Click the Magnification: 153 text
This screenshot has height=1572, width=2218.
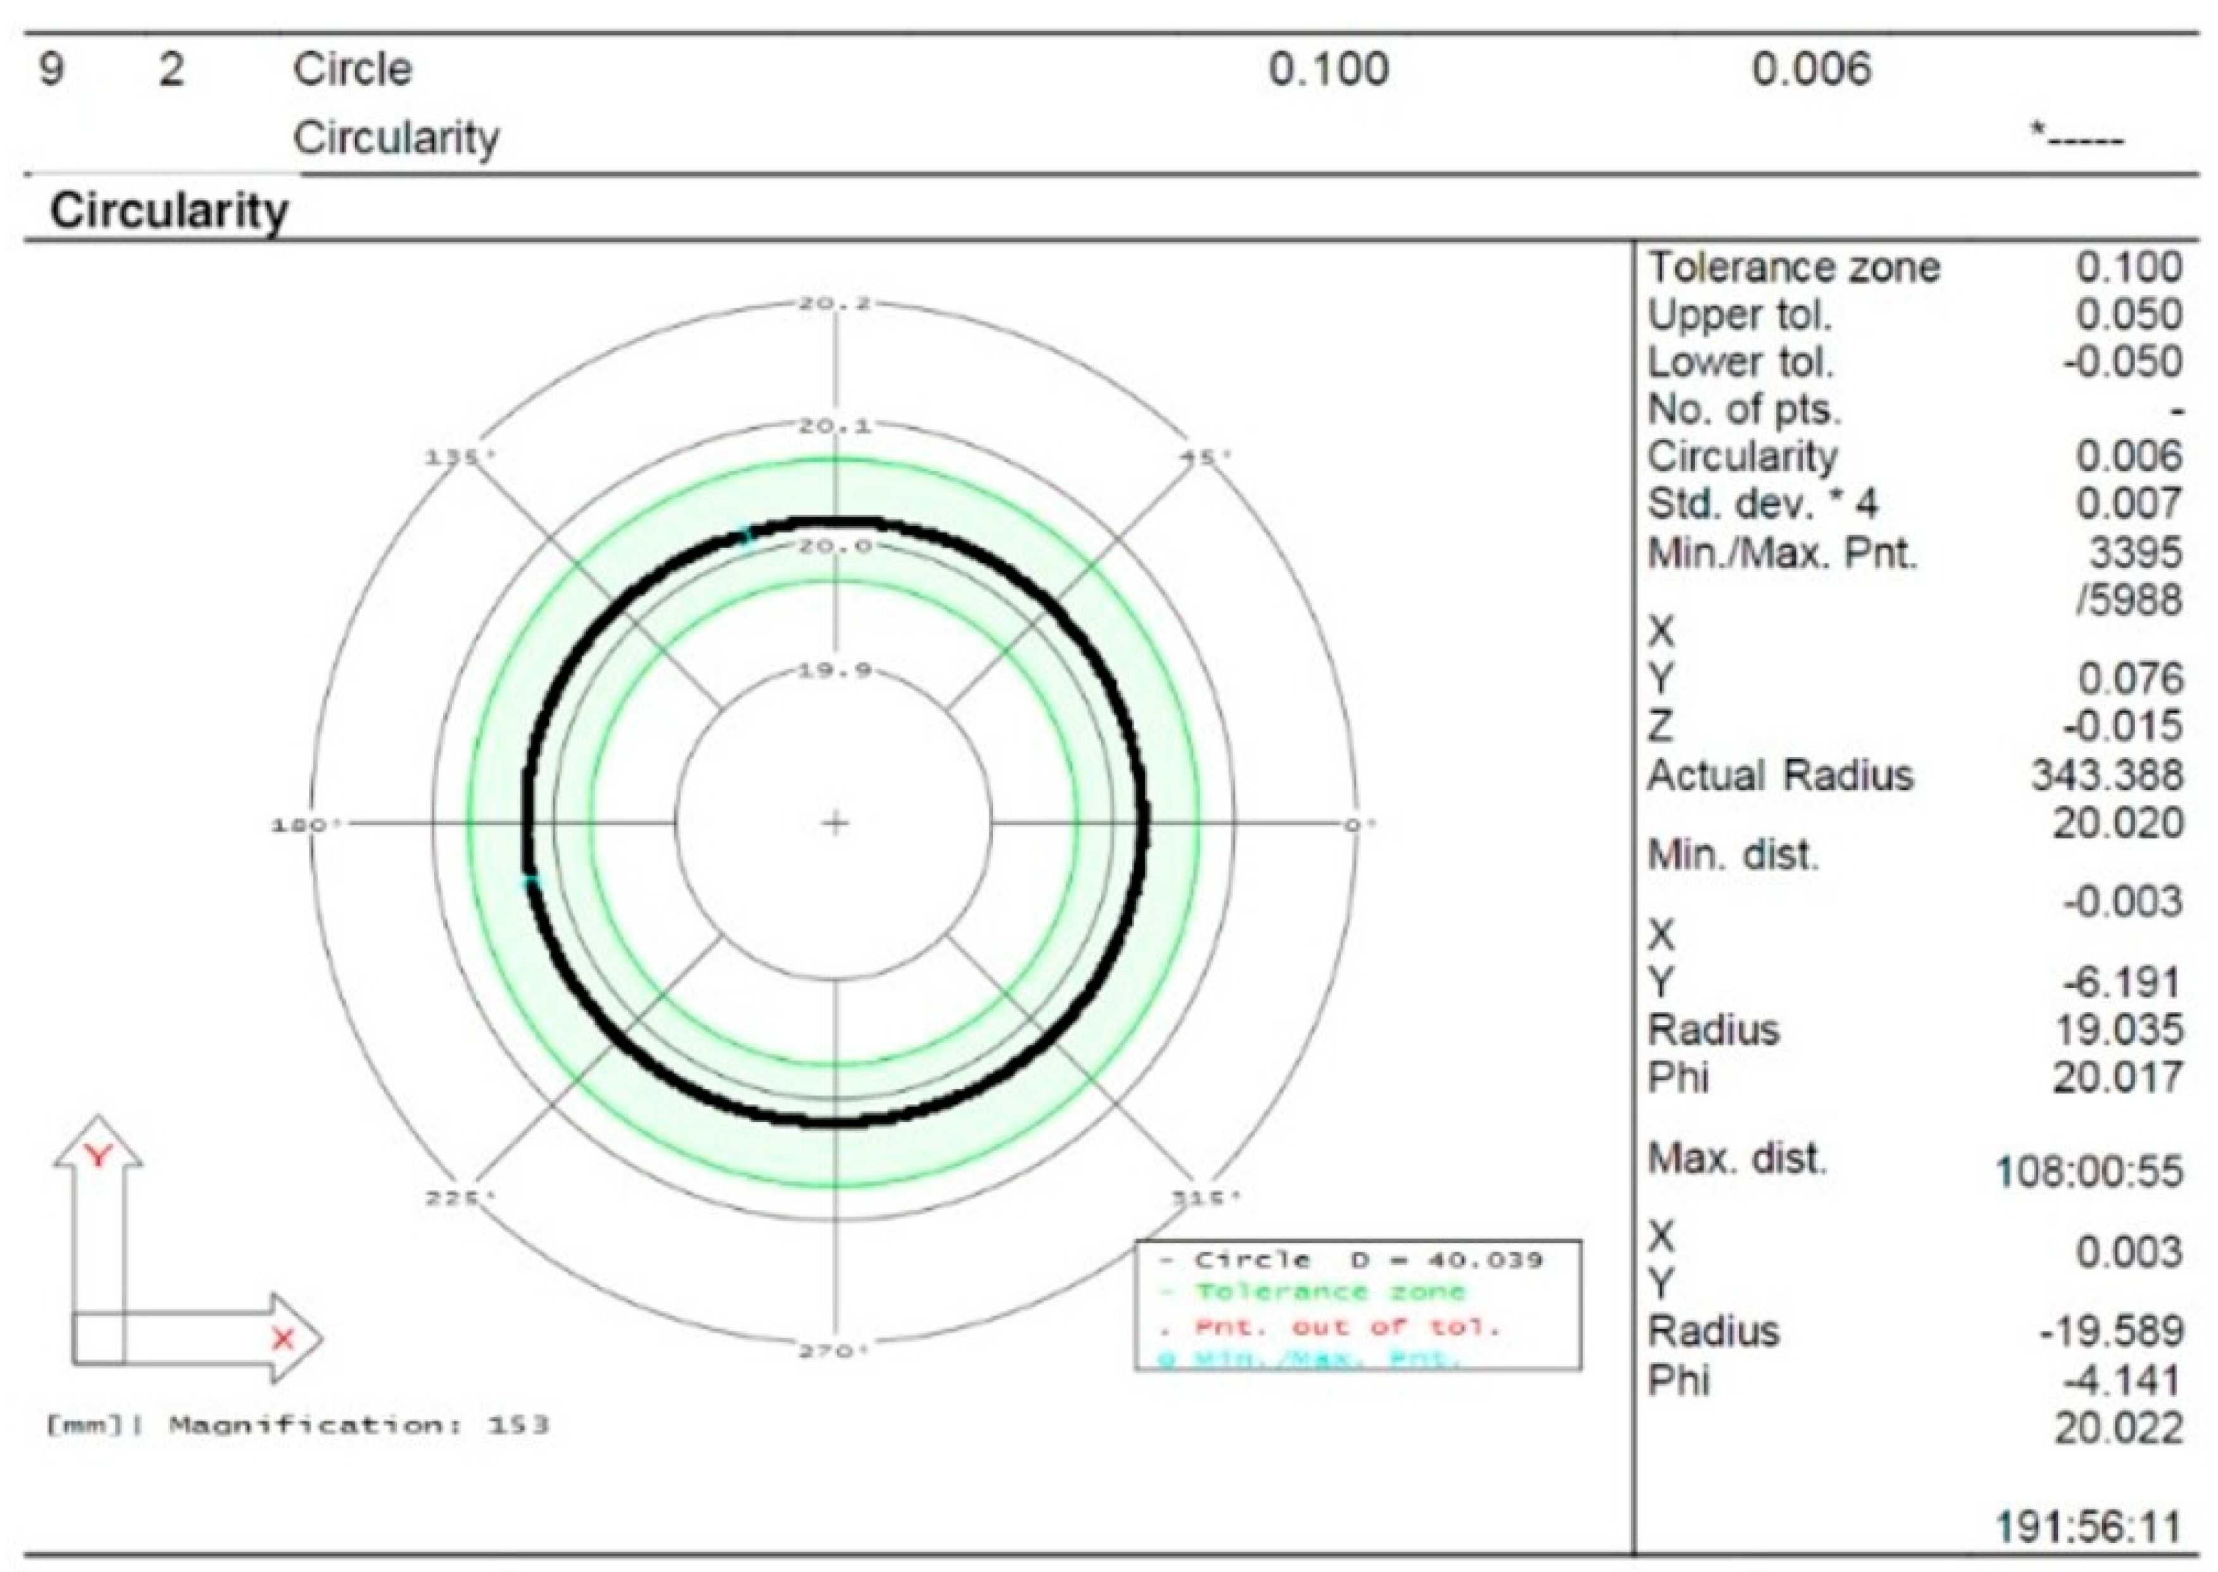tap(358, 1425)
